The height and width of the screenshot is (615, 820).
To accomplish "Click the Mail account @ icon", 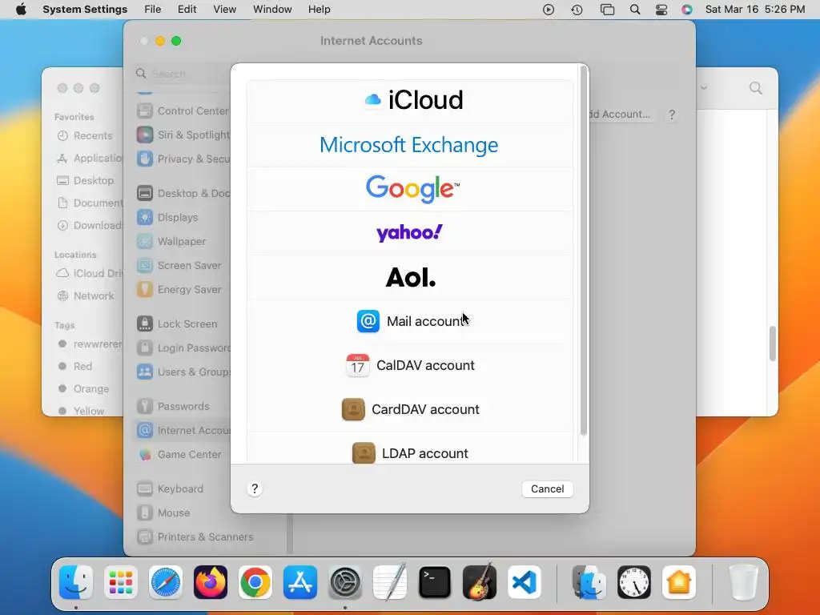I will click(368, 321).
